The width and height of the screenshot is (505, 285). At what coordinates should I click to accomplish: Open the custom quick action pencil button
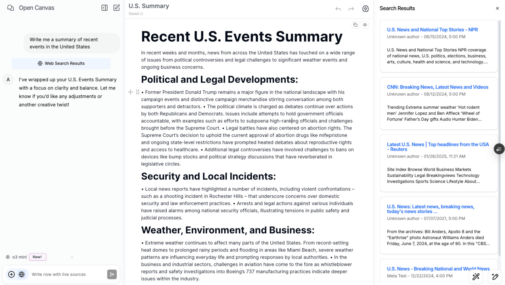point(495,276)
